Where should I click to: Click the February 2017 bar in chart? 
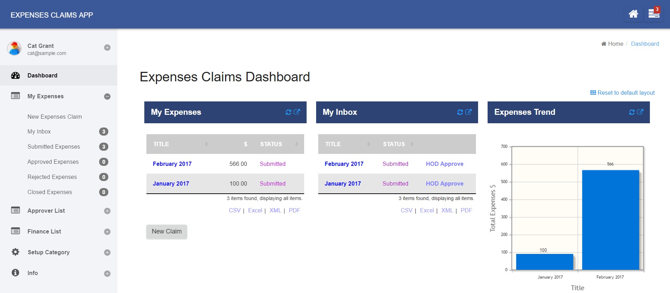click(610, 220)
